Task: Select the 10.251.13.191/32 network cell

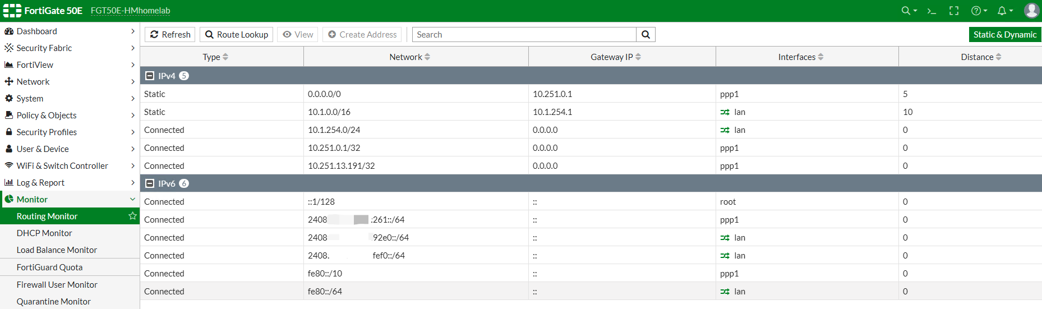Action: (416, 166)
